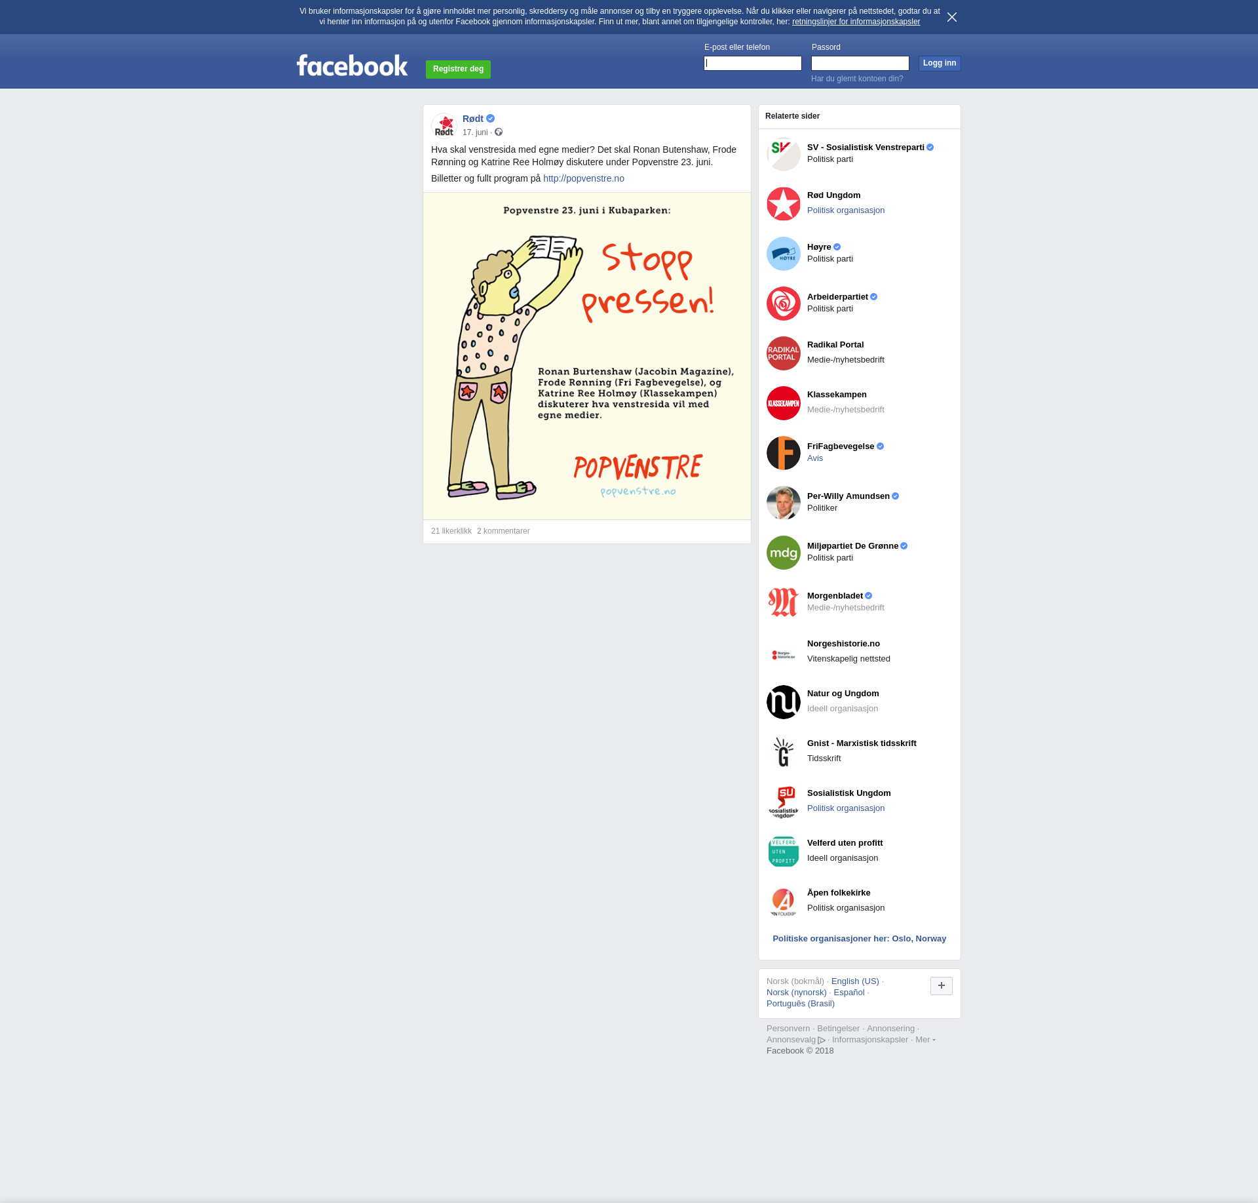Switch language to Português (Brasil)
1258x1203 pixels.
point(801,1004)
